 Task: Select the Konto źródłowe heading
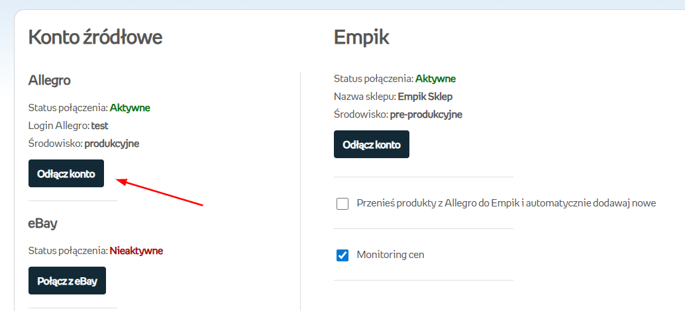(x=95, y=38)
